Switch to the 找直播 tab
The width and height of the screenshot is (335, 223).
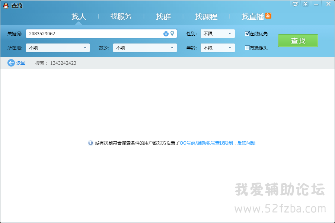(253, 17)
